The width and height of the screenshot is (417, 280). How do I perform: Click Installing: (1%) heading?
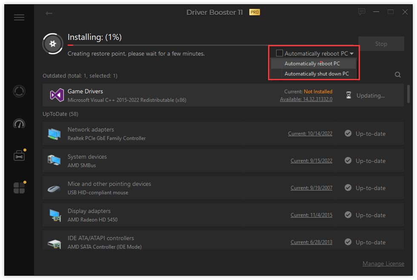pyautogui.click(x=94, y=37)
